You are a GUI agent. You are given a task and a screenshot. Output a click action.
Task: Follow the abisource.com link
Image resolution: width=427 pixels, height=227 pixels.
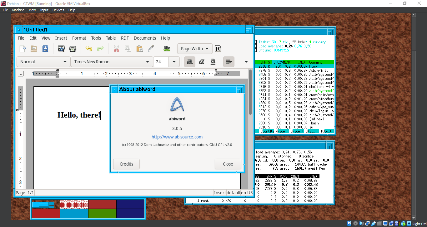coord(177,137)
